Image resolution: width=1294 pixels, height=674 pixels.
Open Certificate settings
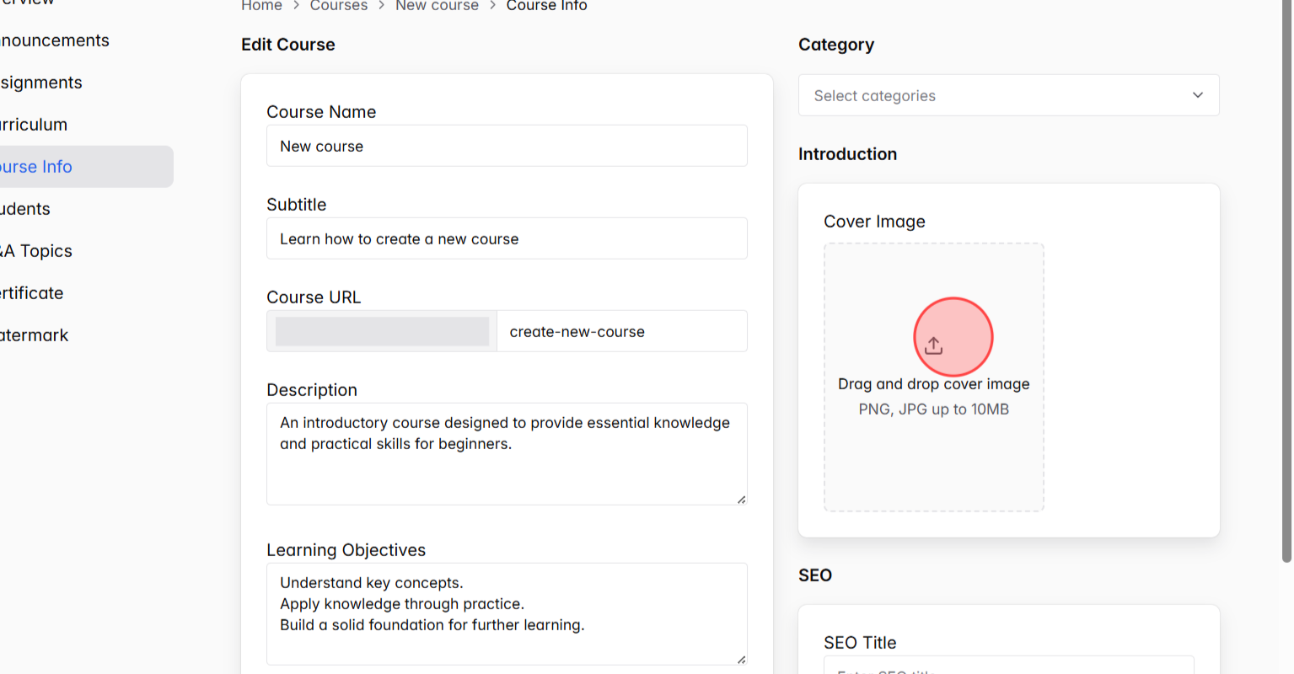pyautogui.click(x=31, y=292)
